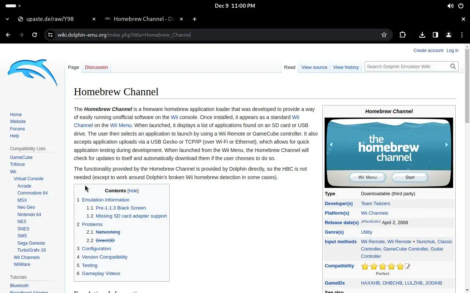
Task: Open View history tab
Action: click(x=346, y=67)
